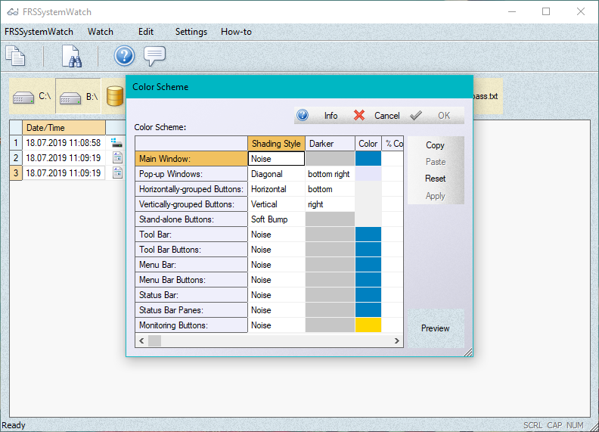Select Pop-up Windows Diagonal shading cell
Viewport: 599px width, 432px height.
coord(276,174)
